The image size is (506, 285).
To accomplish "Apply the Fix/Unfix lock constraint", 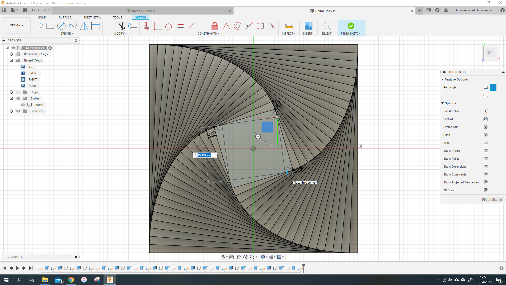I will [x=215, y=26].
